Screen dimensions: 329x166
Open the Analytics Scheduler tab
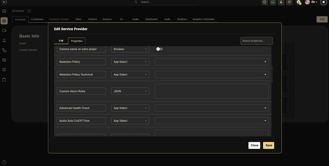click(204, 19)
